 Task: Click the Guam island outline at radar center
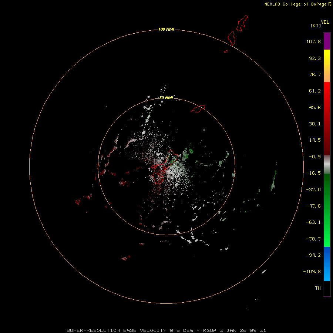(165, 167)
